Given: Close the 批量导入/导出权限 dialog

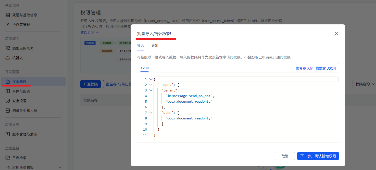Looking at the screenshot, I should [336, 34].
